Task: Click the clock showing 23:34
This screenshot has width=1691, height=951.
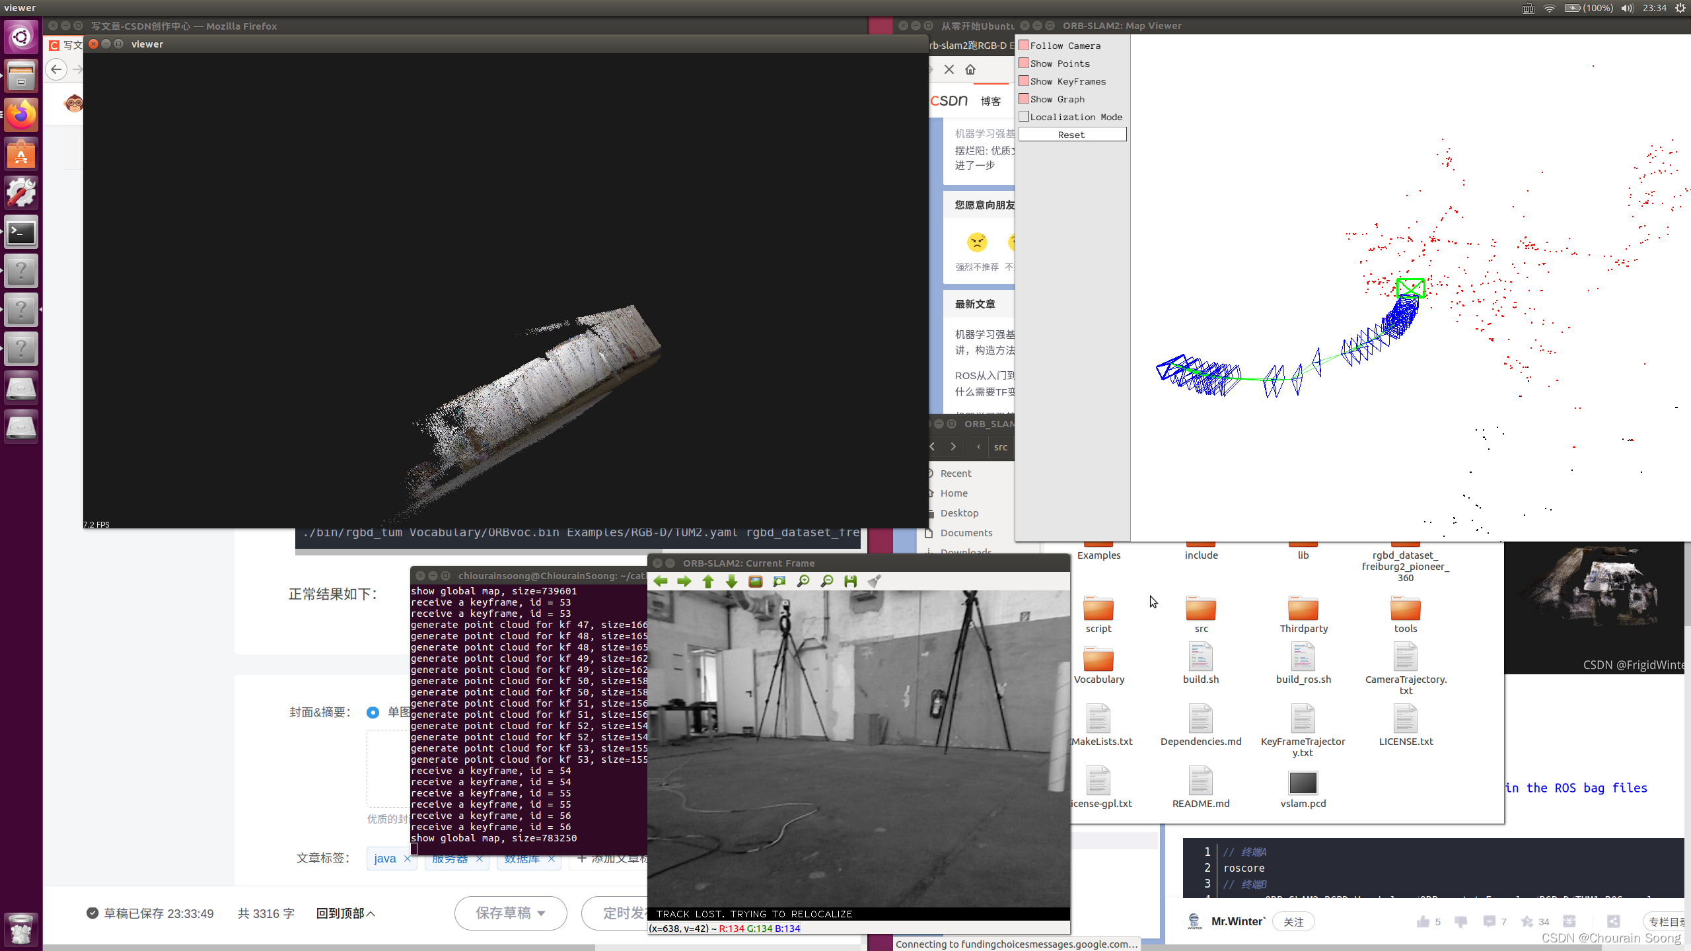Action: pos(1654,8)
